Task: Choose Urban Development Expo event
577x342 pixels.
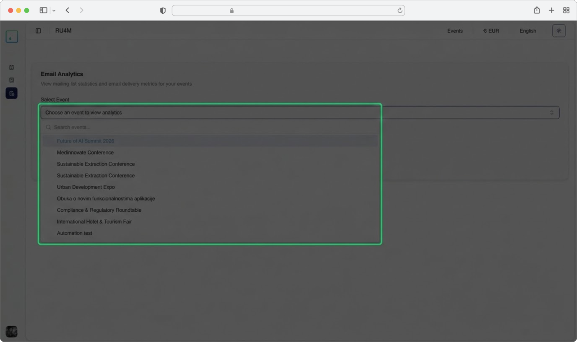Action: point(86,187)
